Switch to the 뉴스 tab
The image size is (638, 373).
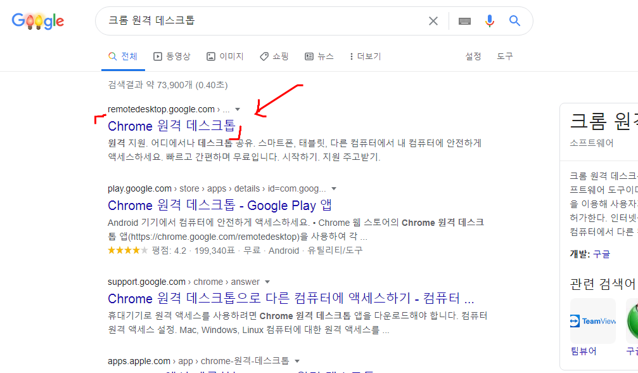point(319,56)
